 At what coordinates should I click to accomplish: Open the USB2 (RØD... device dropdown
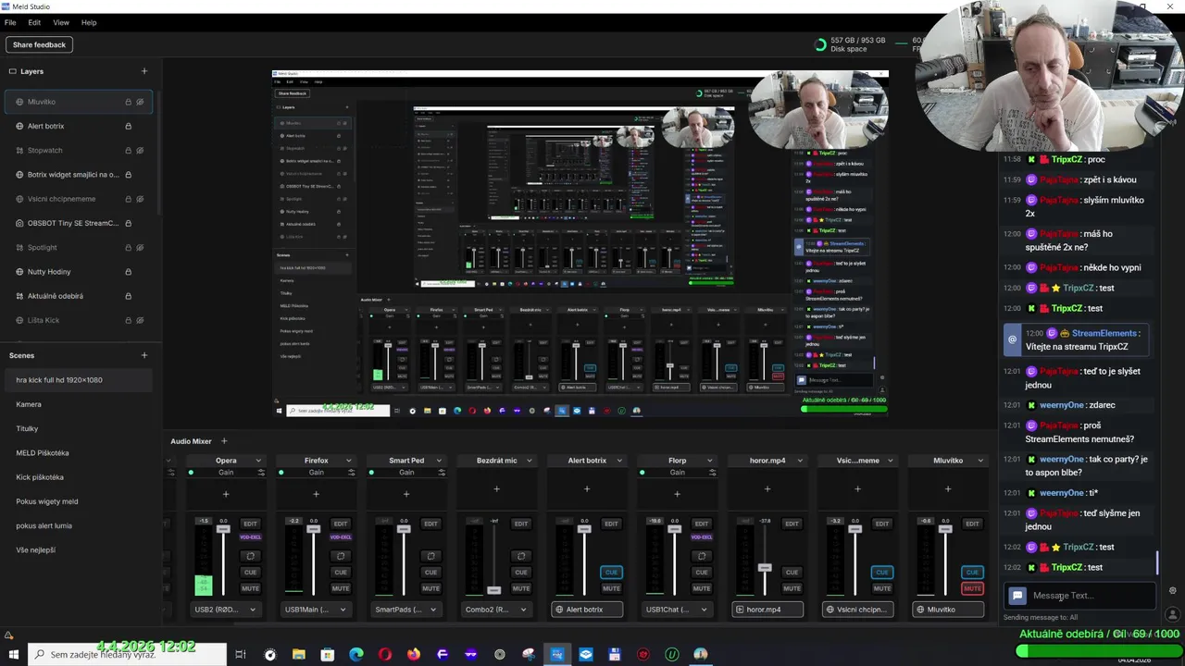coord(225,610)
